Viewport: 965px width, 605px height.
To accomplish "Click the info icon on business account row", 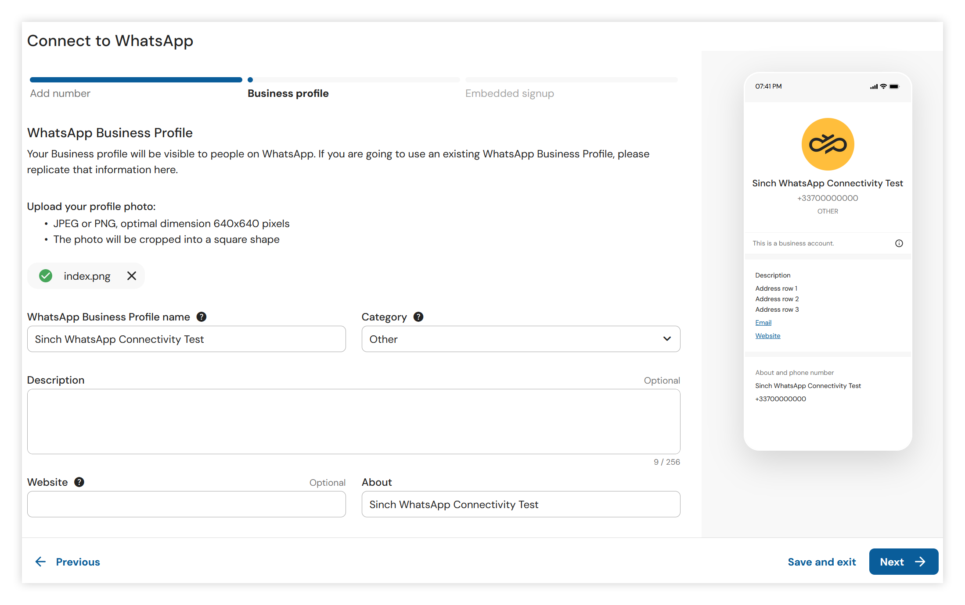I will tap(899, 243).
